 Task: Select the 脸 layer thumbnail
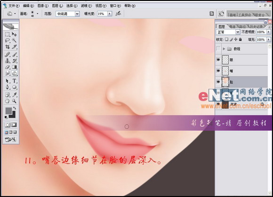pos(225,82)
